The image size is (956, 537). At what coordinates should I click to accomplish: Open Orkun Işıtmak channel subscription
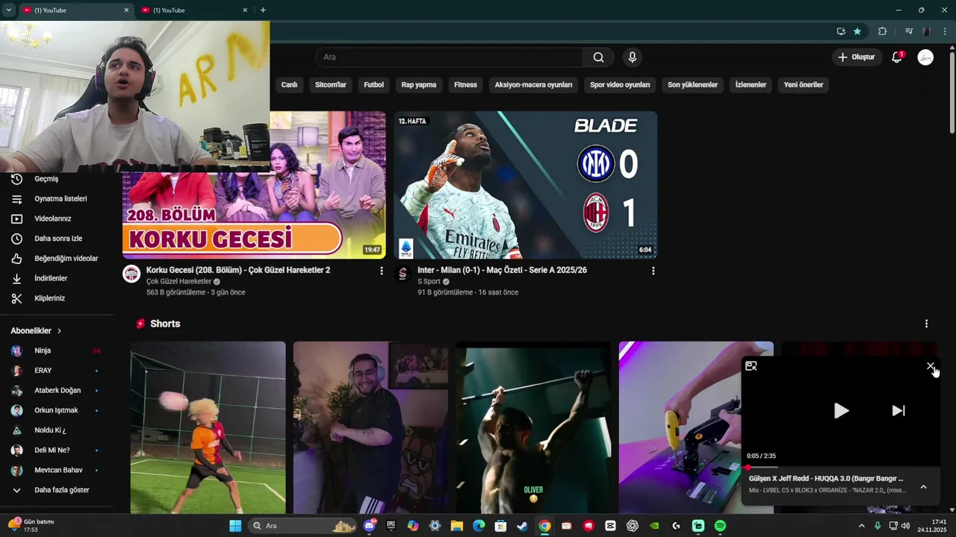tap(56, 410)
